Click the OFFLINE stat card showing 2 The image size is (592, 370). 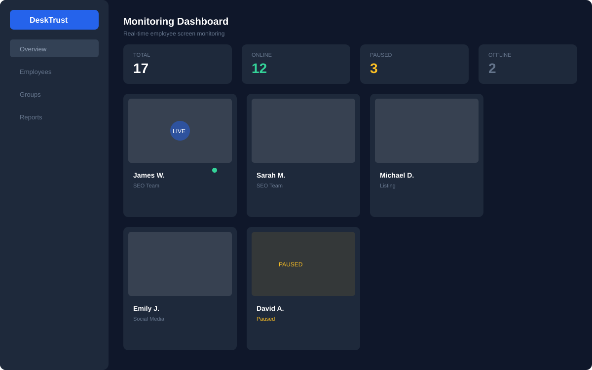[528, 64]
